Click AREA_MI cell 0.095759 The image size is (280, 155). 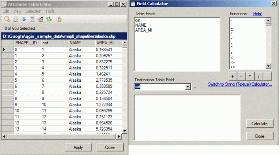(108, 111)
